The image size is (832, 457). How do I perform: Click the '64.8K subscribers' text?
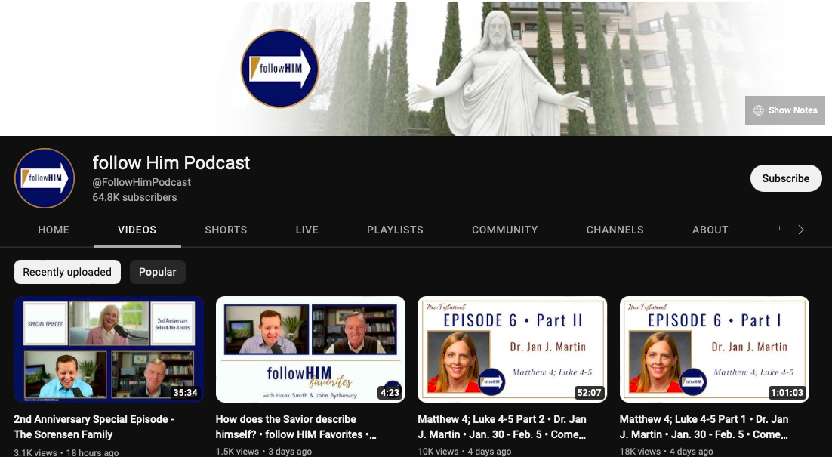(135, 197)
